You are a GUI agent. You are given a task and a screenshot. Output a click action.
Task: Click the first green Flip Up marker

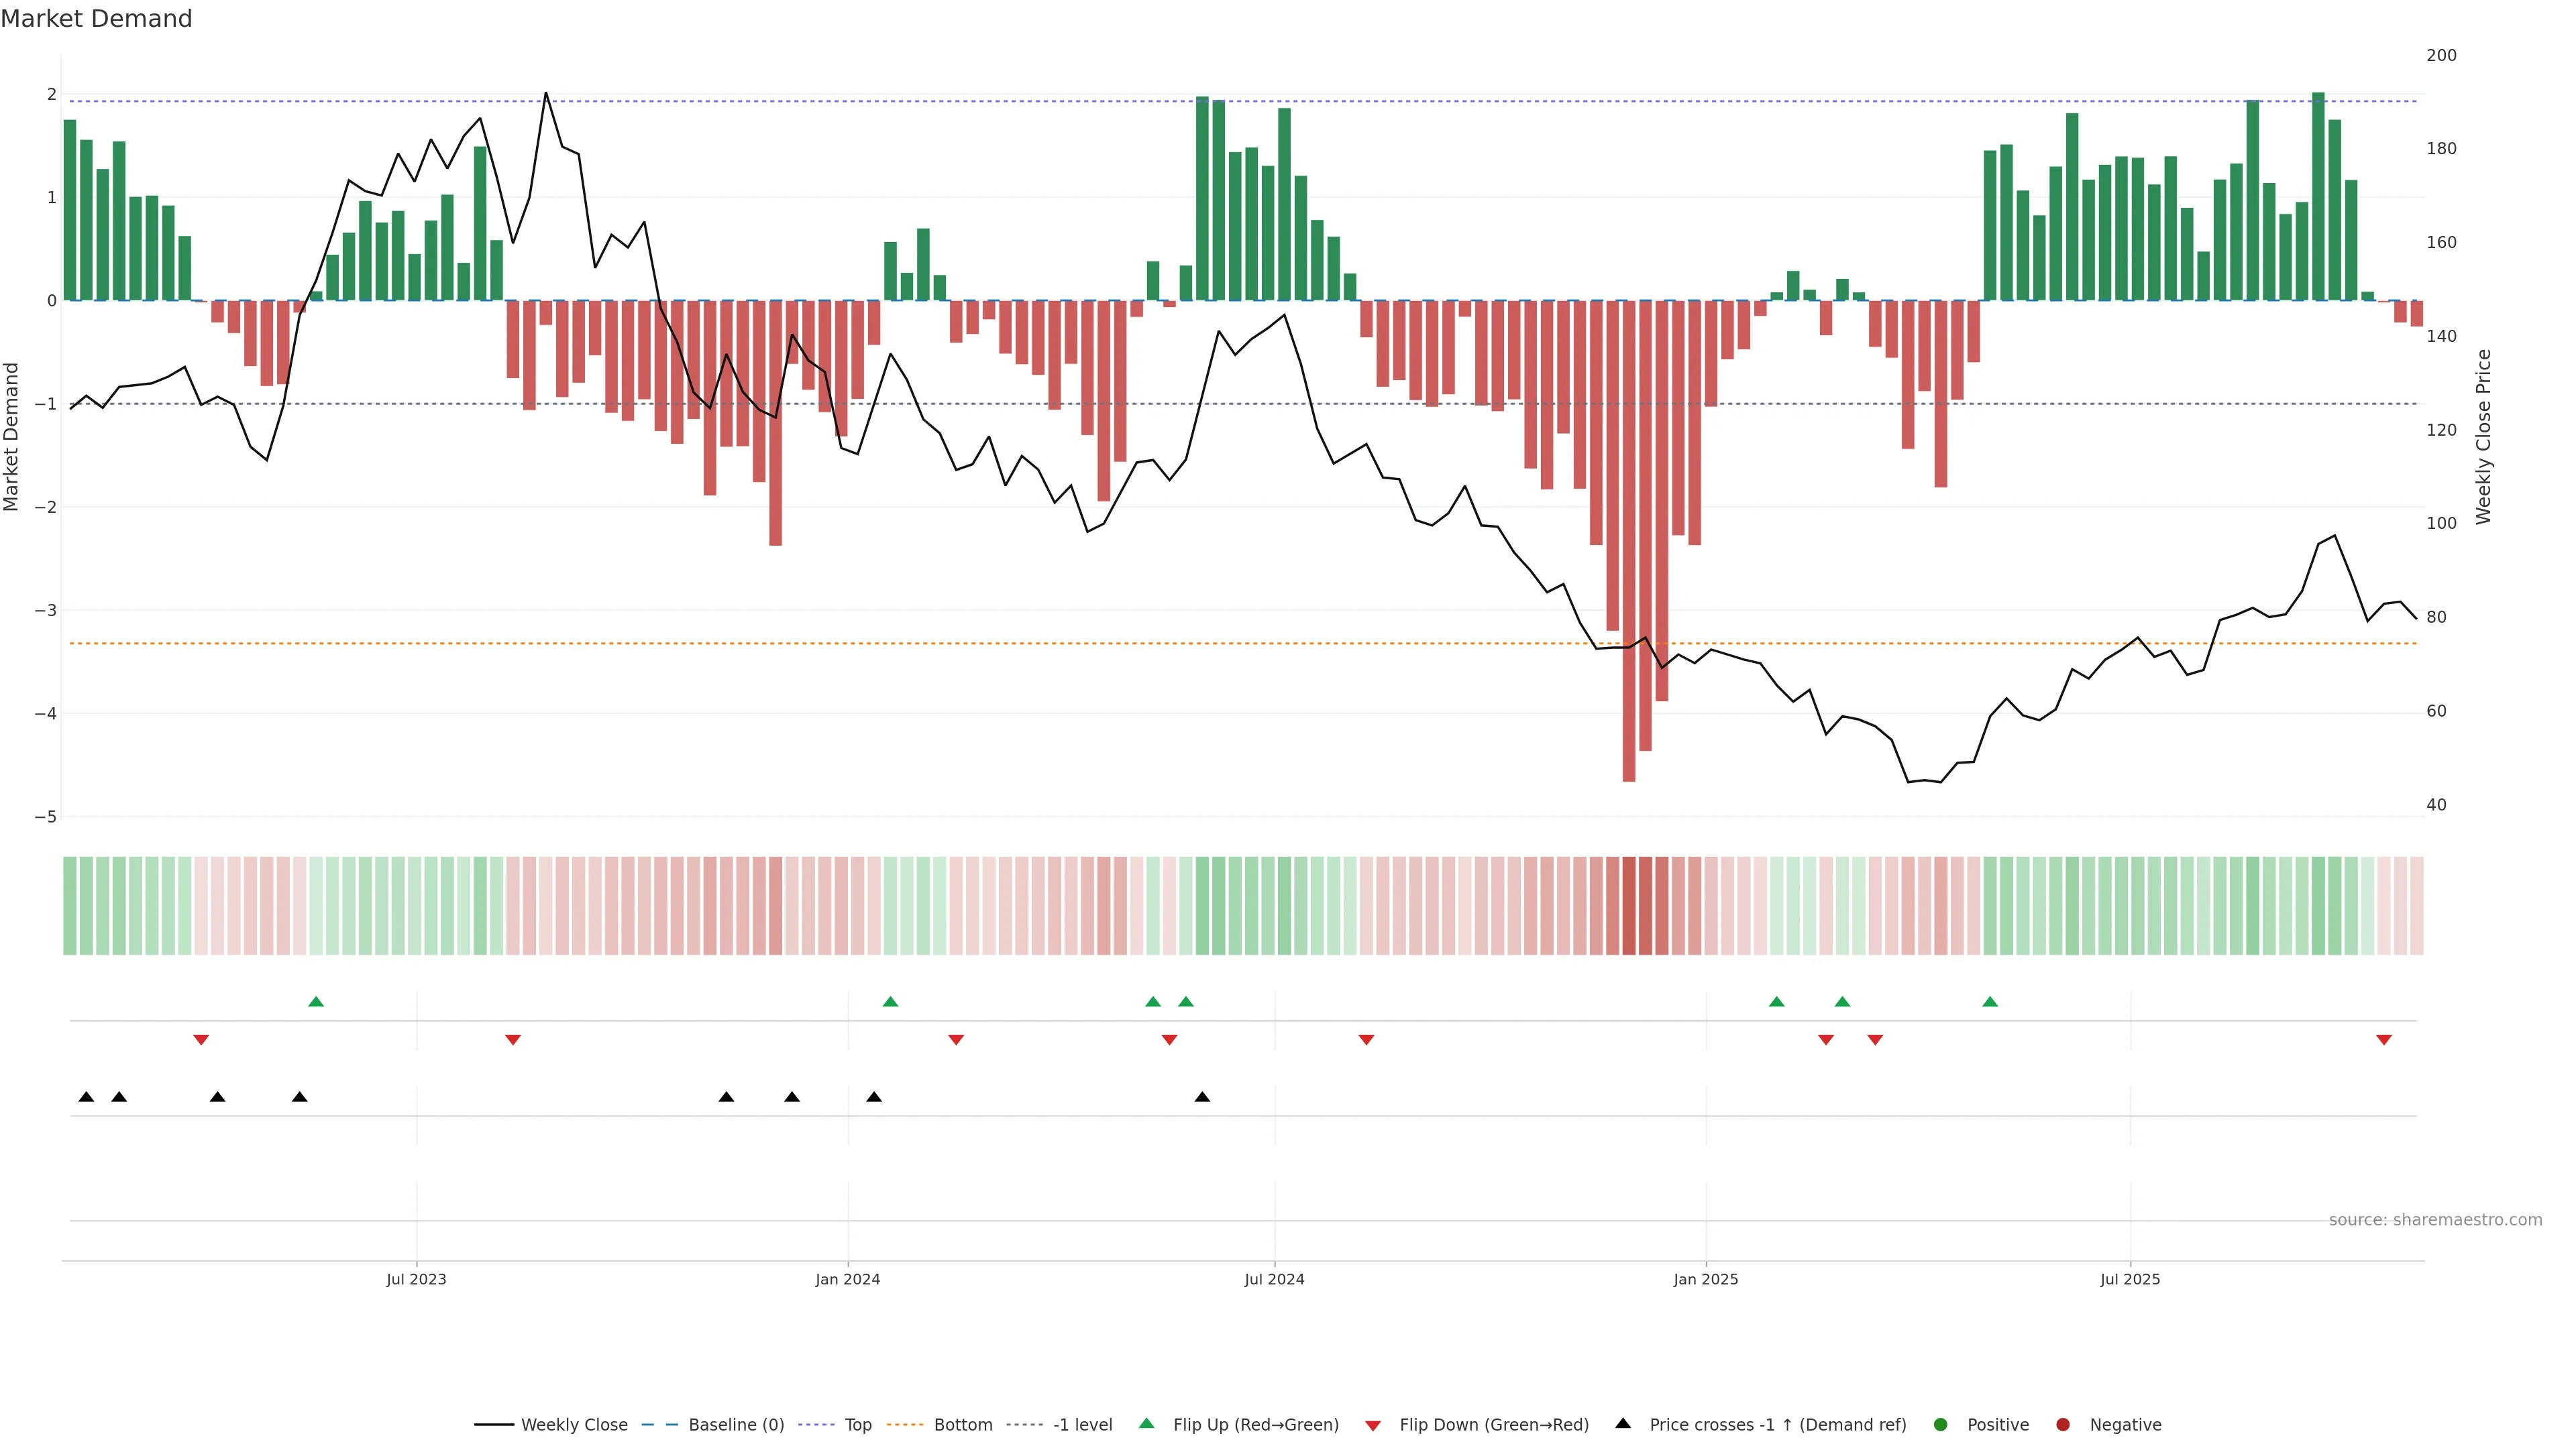pos(316,1002)
